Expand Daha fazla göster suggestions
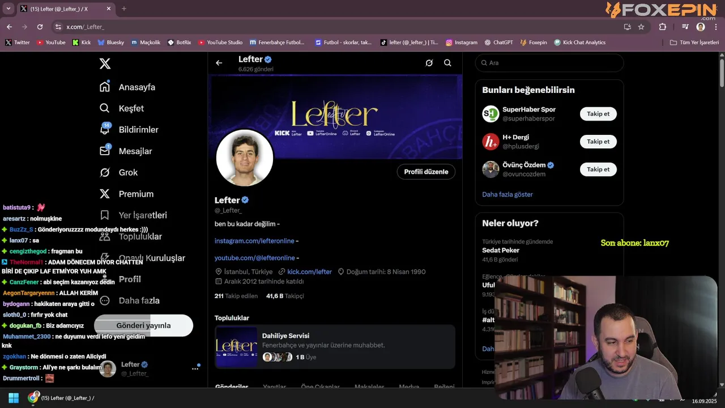The height and width of the screenshot is (408, 725). click(x=507, y=194)
